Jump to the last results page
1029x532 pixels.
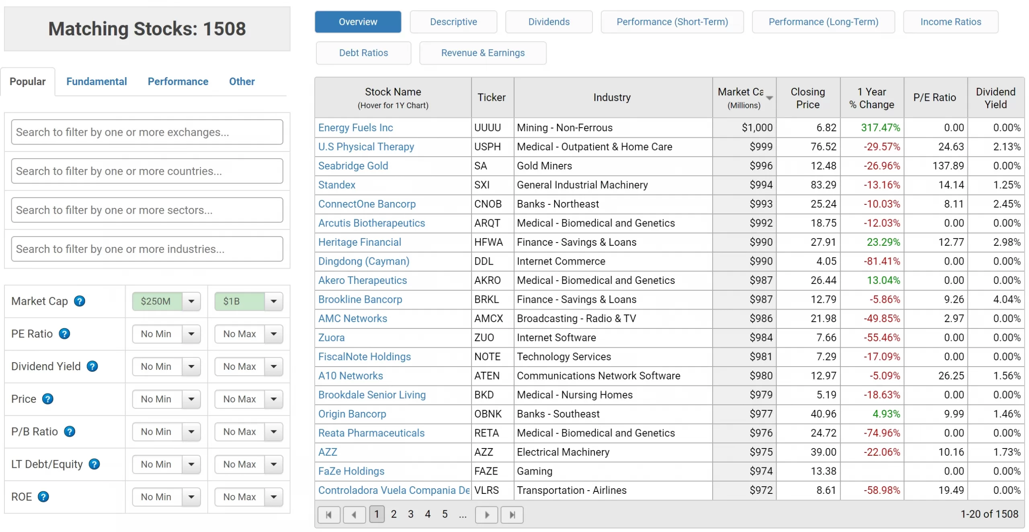(x=512, y=514)
